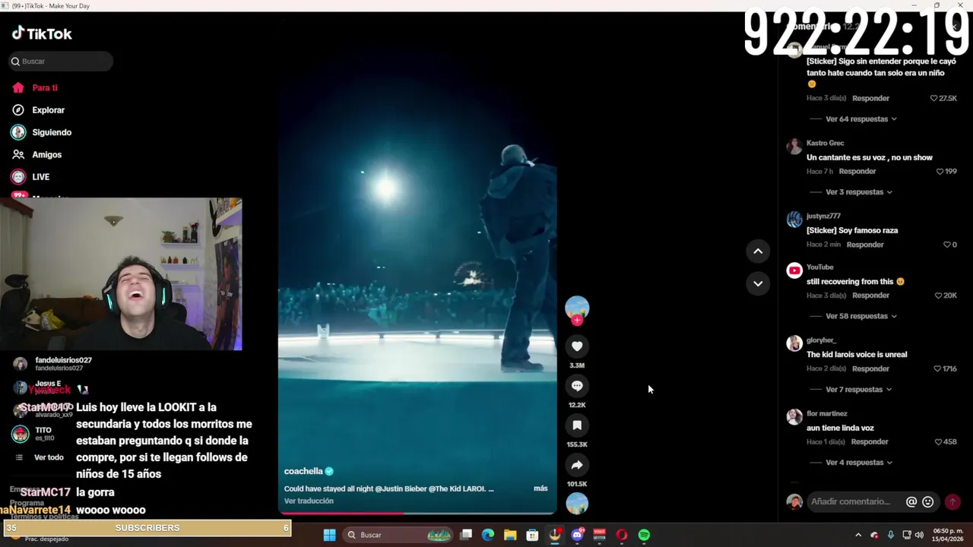Like the comment with 27.5K likes

click(x=934, y=98)
